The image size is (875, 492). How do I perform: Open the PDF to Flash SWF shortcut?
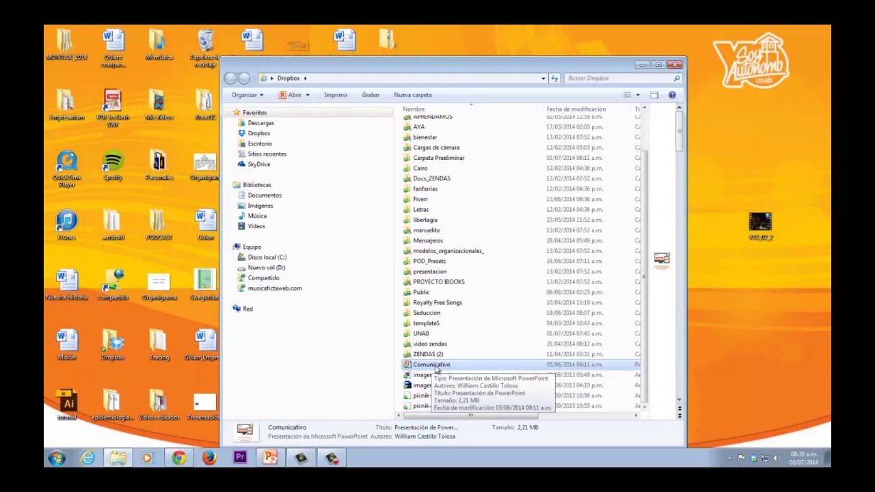(113, 109)
